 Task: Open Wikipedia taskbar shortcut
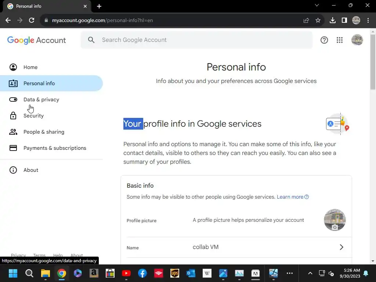pyautogui.click(x=207, y=273)
